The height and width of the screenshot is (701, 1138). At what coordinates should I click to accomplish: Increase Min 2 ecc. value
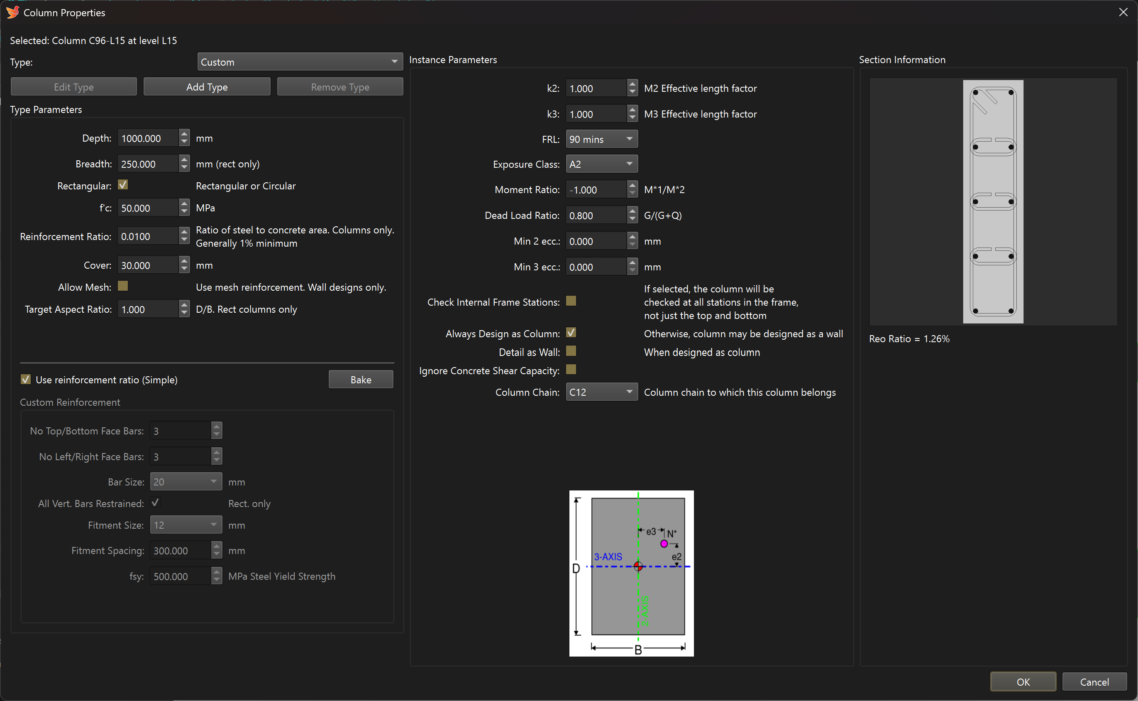(x=632, y=237)
